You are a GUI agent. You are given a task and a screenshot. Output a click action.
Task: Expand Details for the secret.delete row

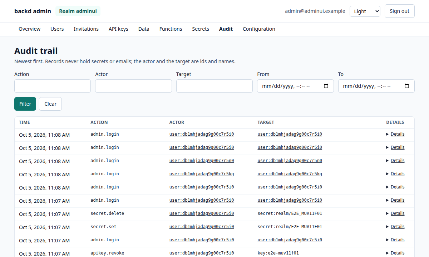(x=395, y=213)
